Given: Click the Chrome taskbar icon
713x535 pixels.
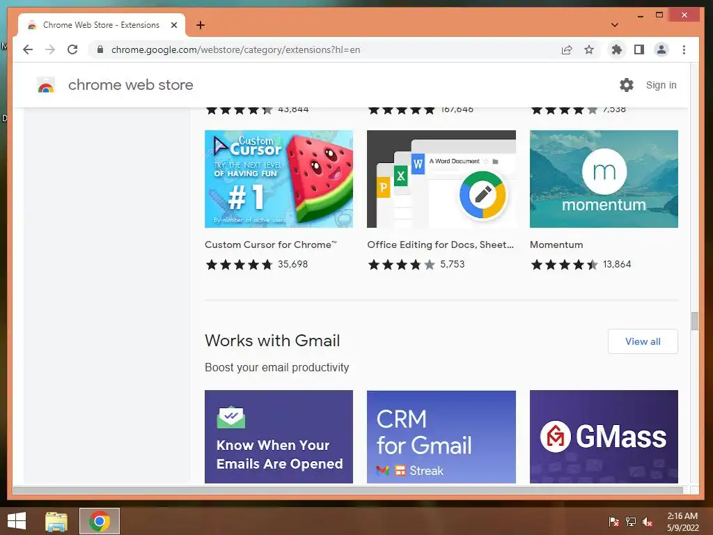Looking at the screenshot, I should [x=100, y=521].
